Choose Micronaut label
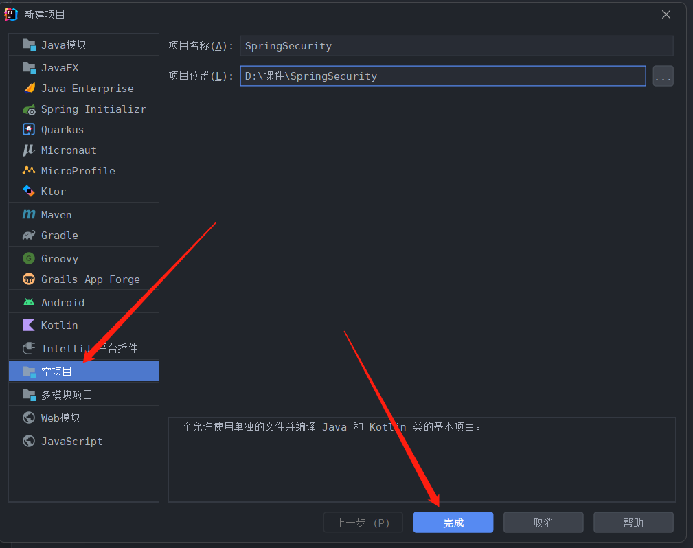The image size is (693, 548). click(x=69, y=150)
